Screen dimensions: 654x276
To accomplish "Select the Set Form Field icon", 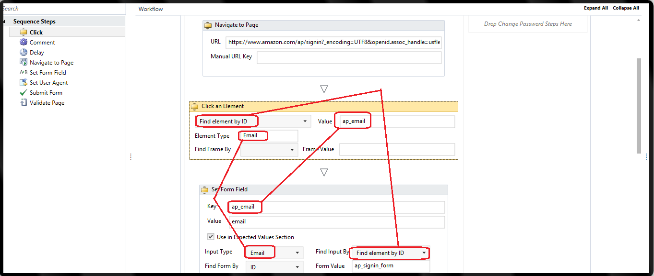I will [x=24, y=72].
